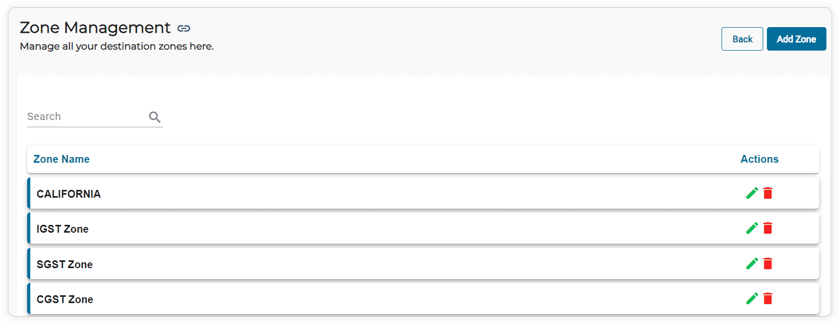The image size is (840, 325).
Task: Edit the IGST Zone entry
Action: pos(752,228)
